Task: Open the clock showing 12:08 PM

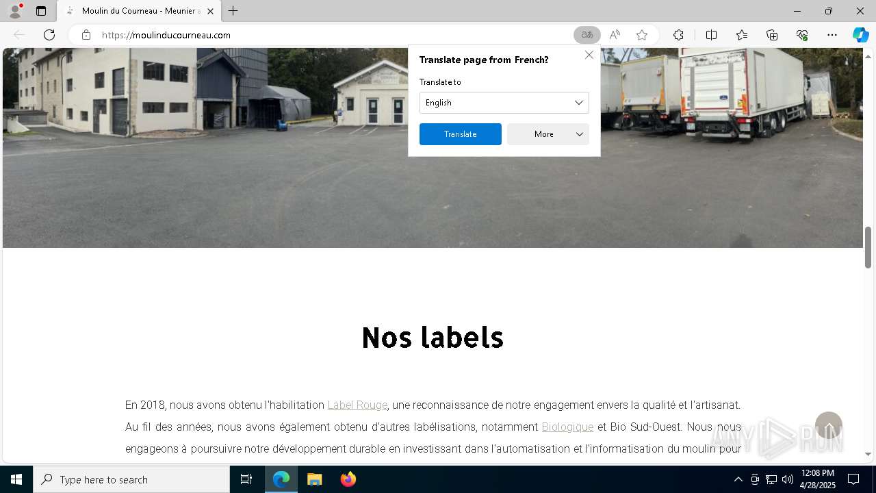Action: click(x=818, y=479)
